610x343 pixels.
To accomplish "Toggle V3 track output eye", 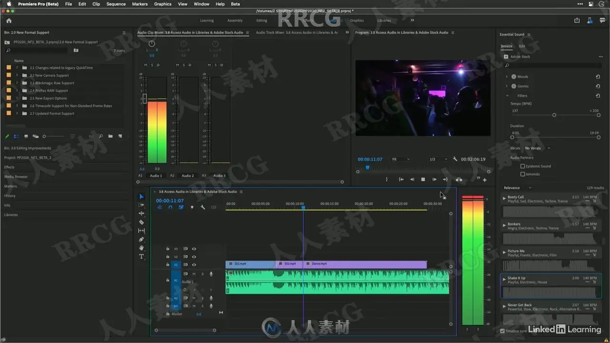I will click(194, 249).
